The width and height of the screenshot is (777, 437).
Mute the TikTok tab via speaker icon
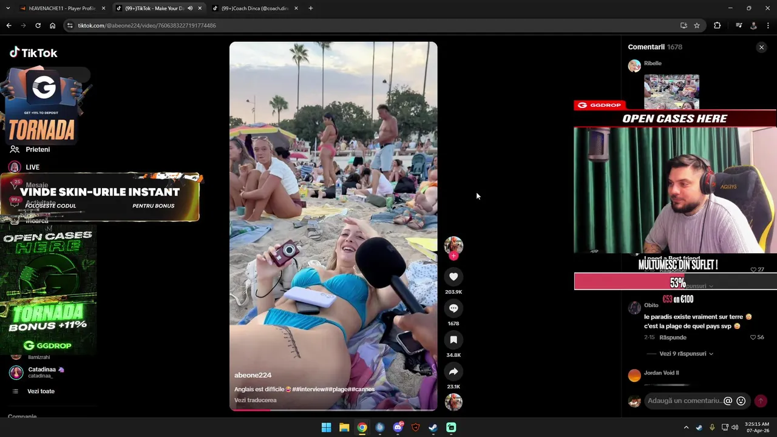190,8
